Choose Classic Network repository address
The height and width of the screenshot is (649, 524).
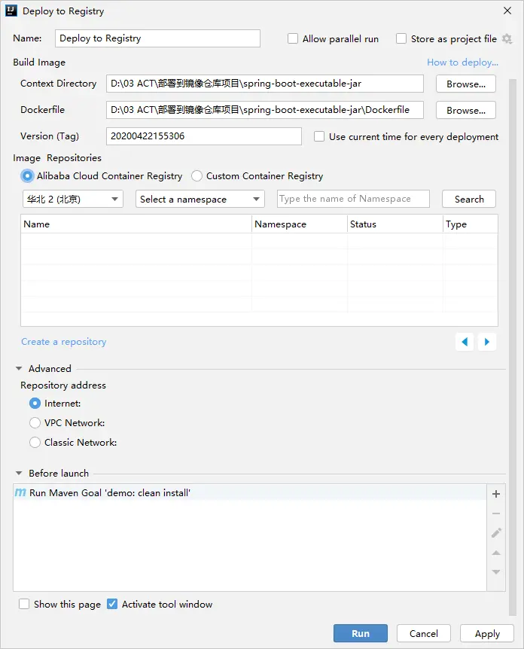35,443
